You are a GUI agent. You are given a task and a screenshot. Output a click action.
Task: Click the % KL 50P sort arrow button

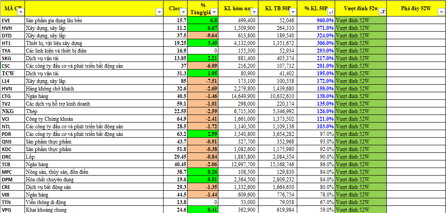pos(331,12)
